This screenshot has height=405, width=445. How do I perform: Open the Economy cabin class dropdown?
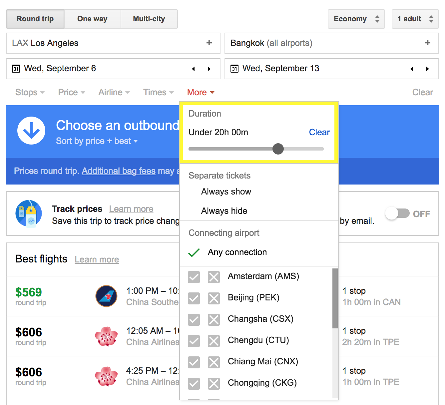[356, 19]
